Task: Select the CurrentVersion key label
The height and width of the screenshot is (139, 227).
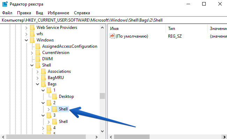Action: (56, 53)
